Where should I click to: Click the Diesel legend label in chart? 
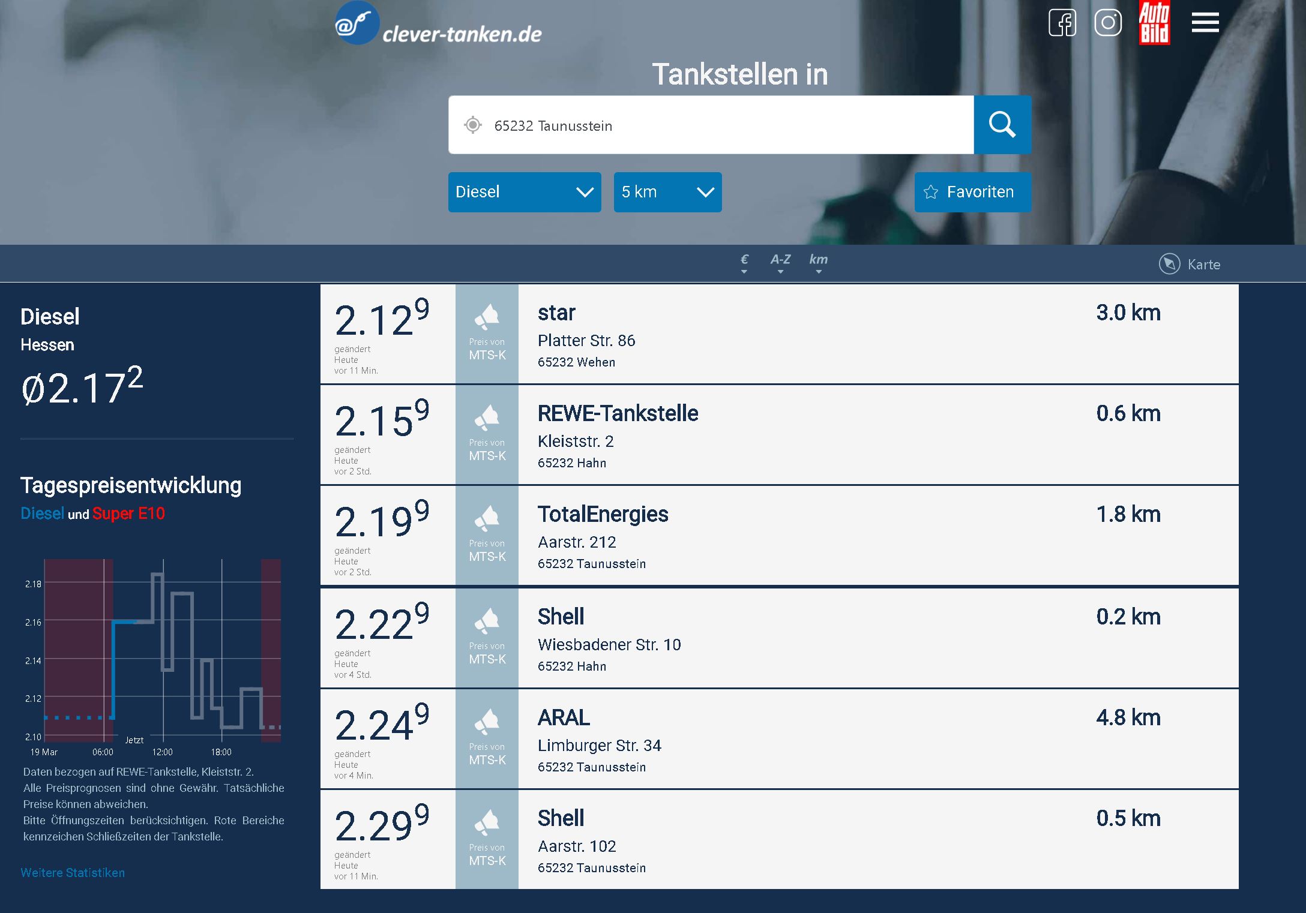click(x=42, y=513)
